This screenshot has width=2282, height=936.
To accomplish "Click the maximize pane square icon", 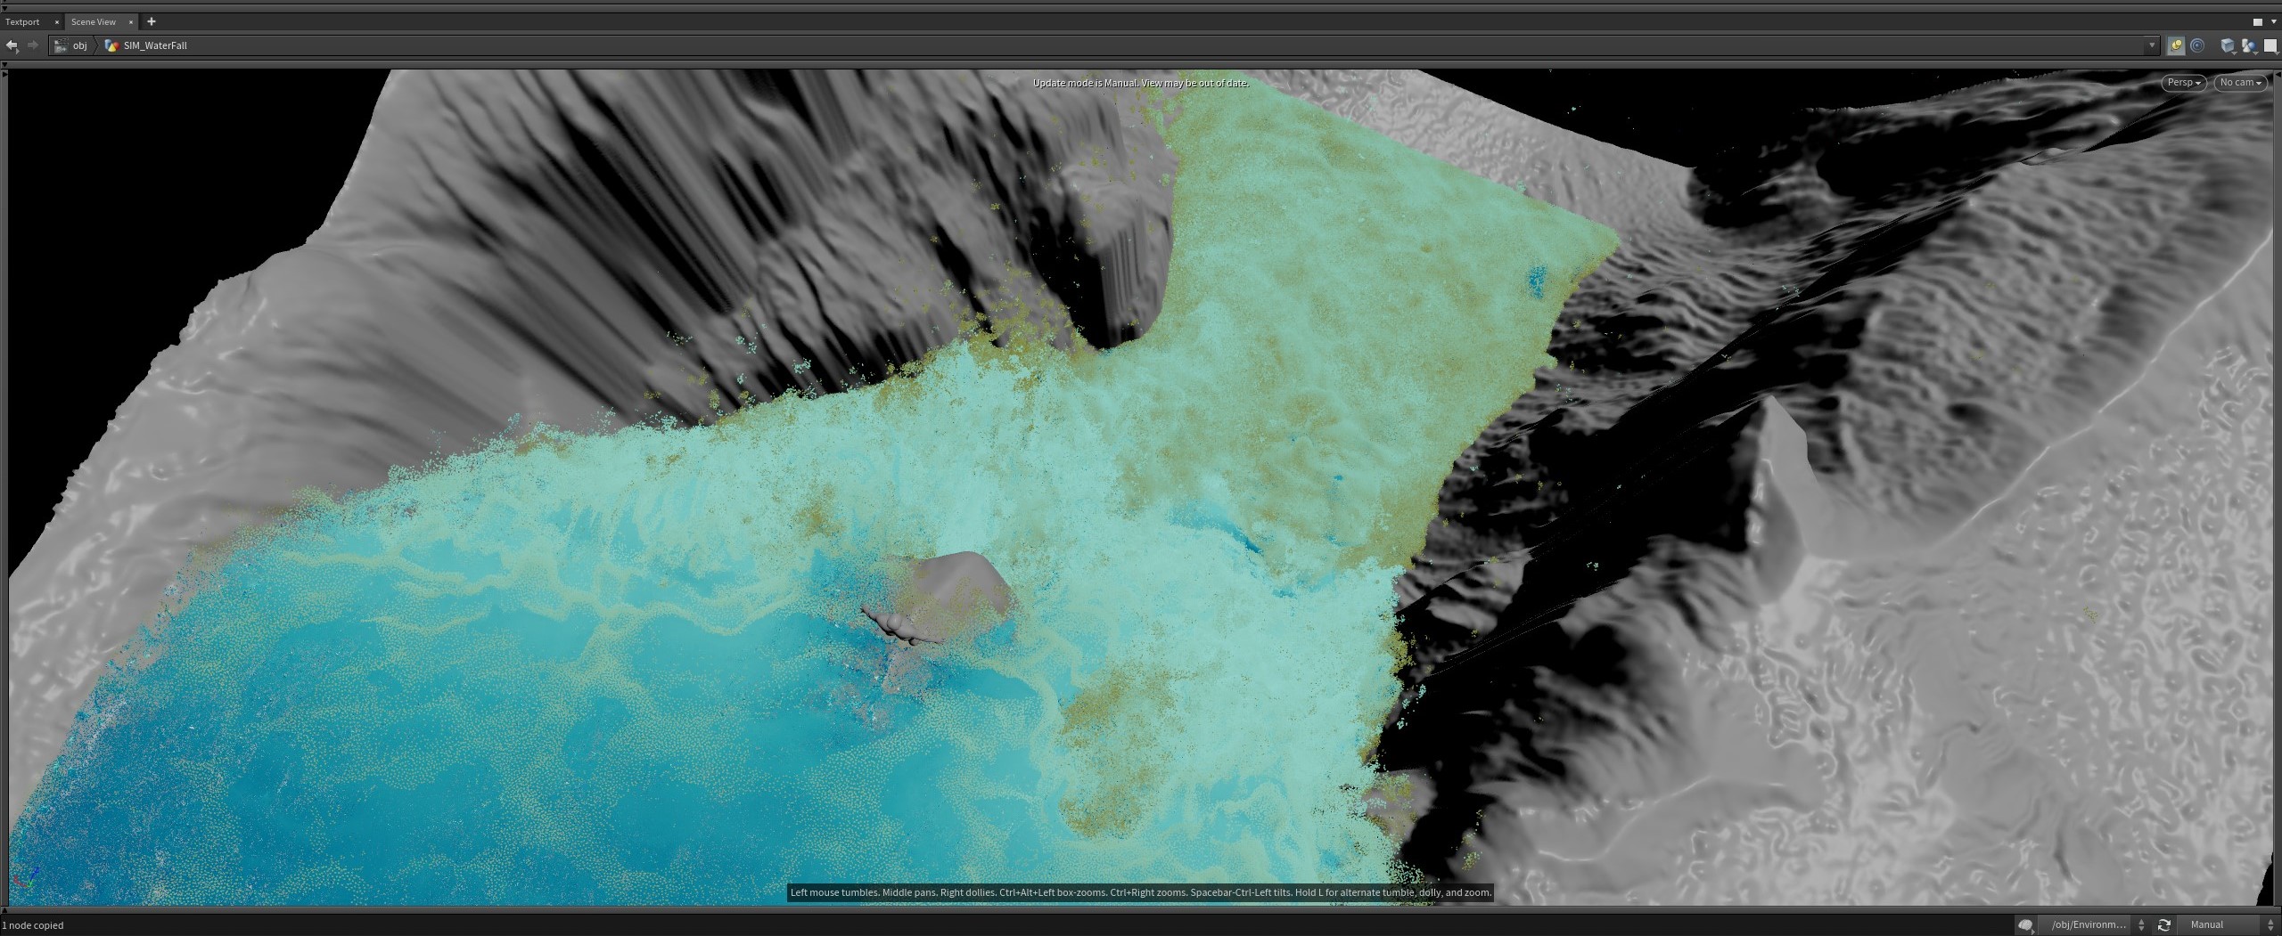I will point(2258,21).
